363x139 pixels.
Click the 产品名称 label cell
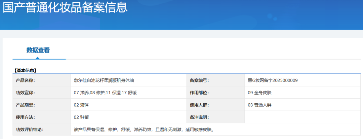[42, 80]
